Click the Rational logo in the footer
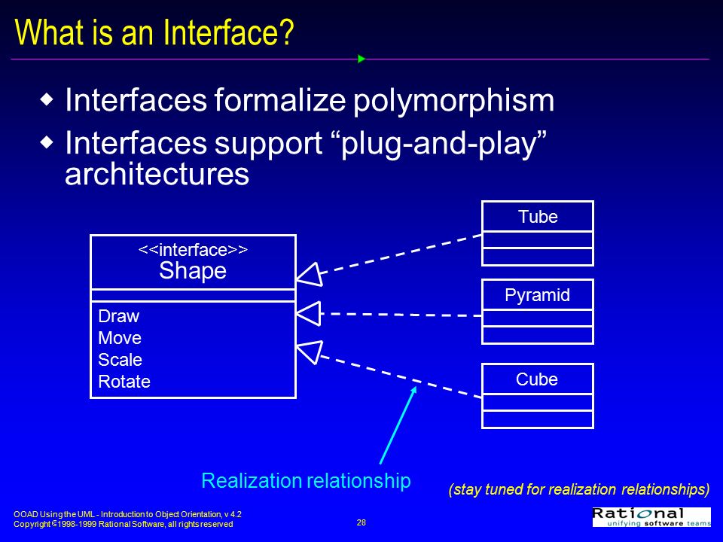 tap(651, 517)
